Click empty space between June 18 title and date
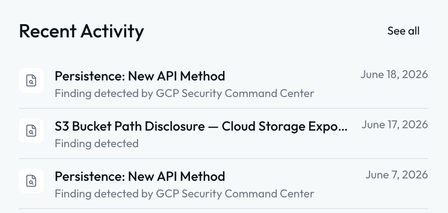The height and width of the screenshot is (213, 448). pyautogui.click(x=293, y=76)
